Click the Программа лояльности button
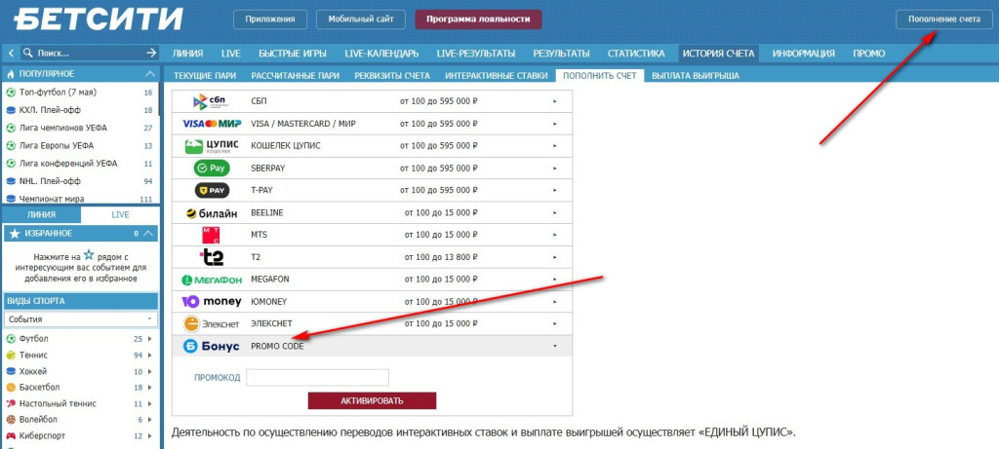The width and height of the screenshot is (999, 449). 478,19
